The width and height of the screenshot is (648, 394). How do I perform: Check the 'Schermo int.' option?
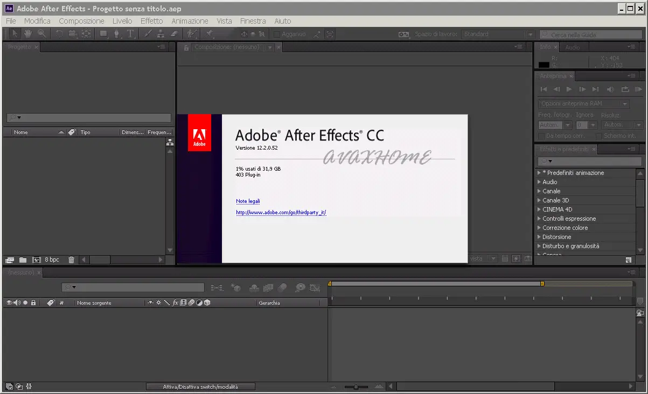(x=598, y=136)
